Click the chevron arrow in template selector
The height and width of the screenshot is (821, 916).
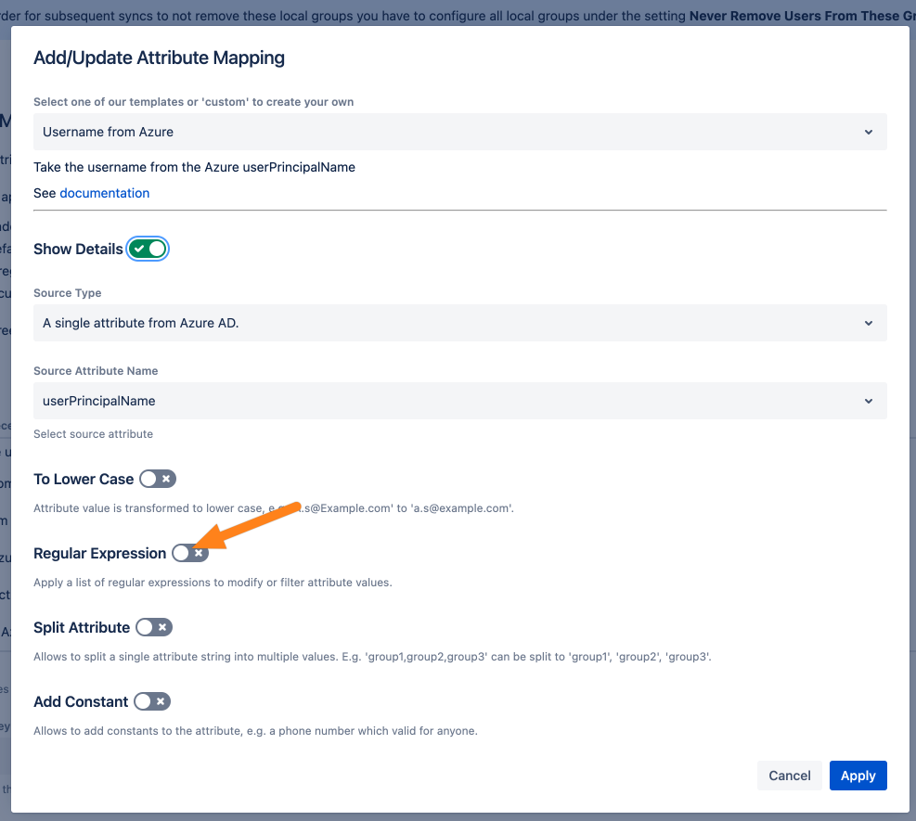coord(869,132)
